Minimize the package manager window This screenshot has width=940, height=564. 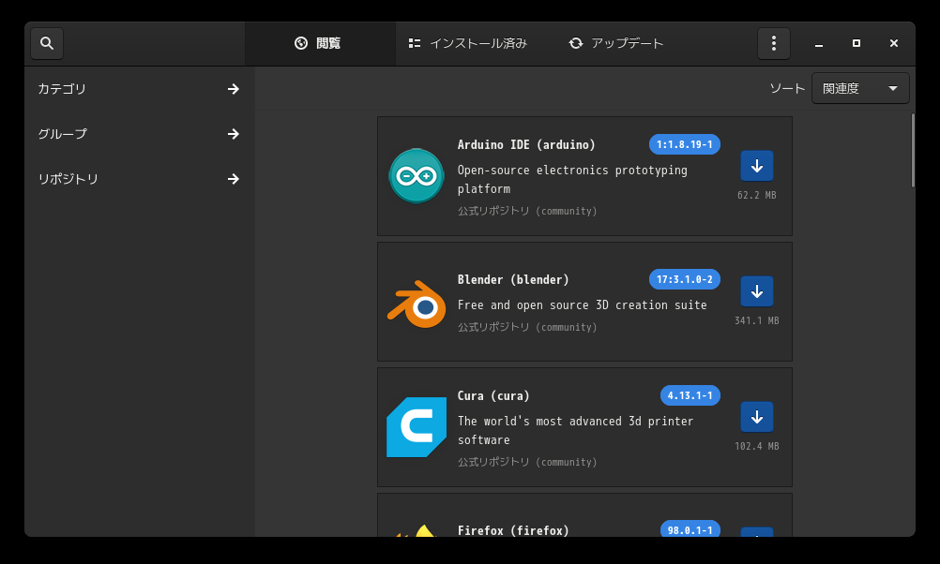coord(819,43)
